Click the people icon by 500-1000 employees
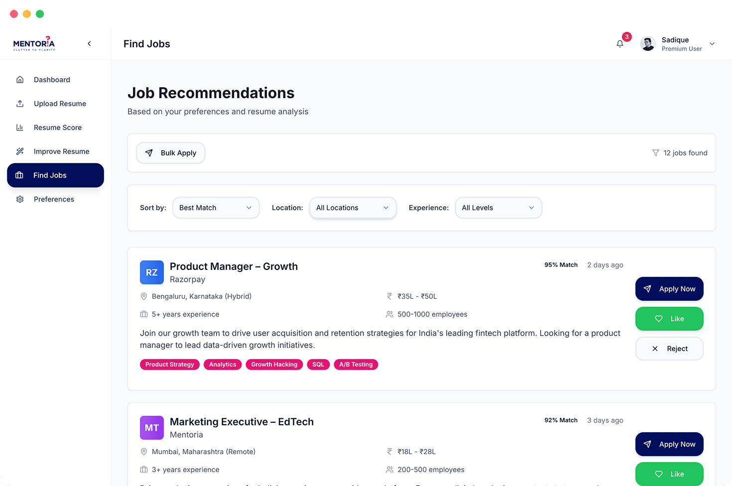The height and width of the screenshot is (486, 732). 389,314
